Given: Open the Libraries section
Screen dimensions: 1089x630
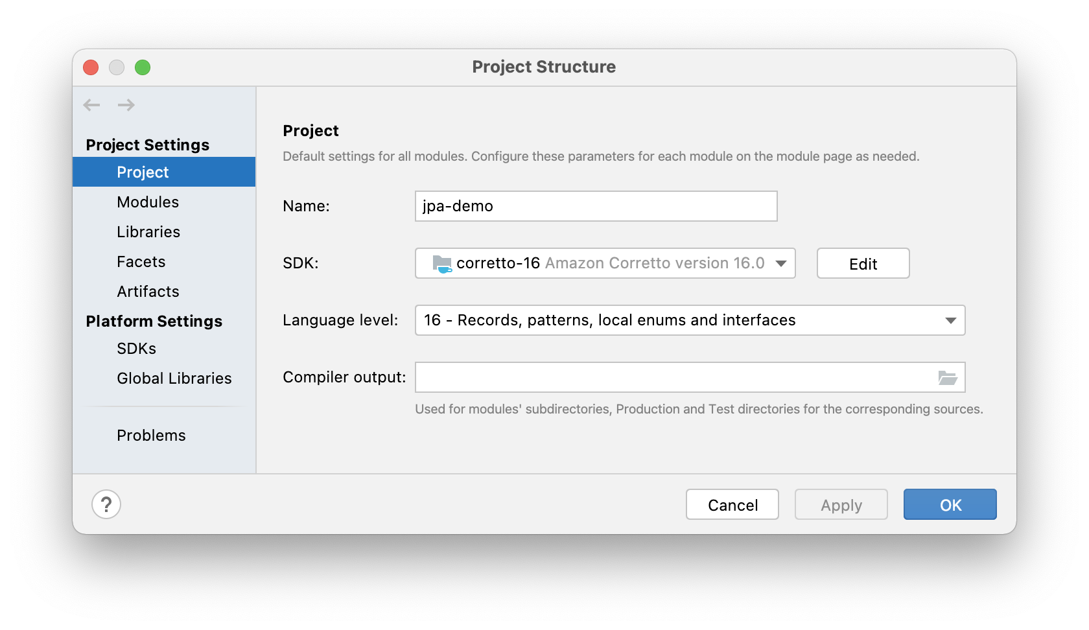Looking at the screenshot, I should [x=148, y=231].
